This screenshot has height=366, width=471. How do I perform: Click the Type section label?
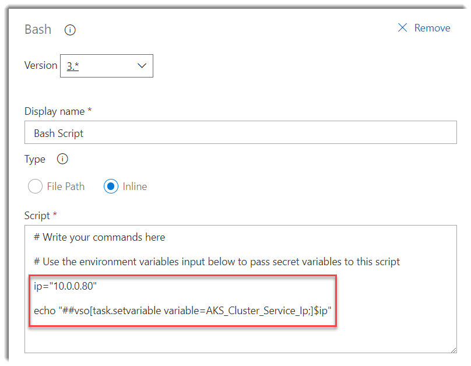[x=34, y=159]
